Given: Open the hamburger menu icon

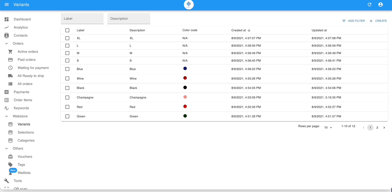Looking at the screenshot, I should click(x=7, y=5).
